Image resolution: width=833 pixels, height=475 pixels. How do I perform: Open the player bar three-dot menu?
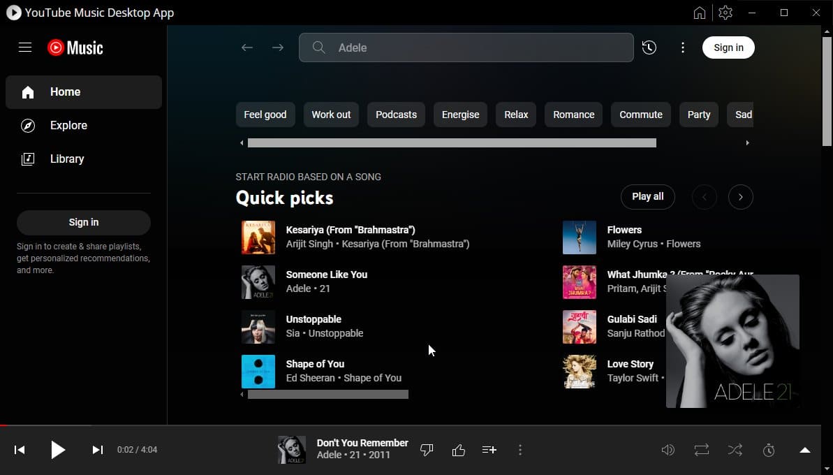[x=520, y=450]
